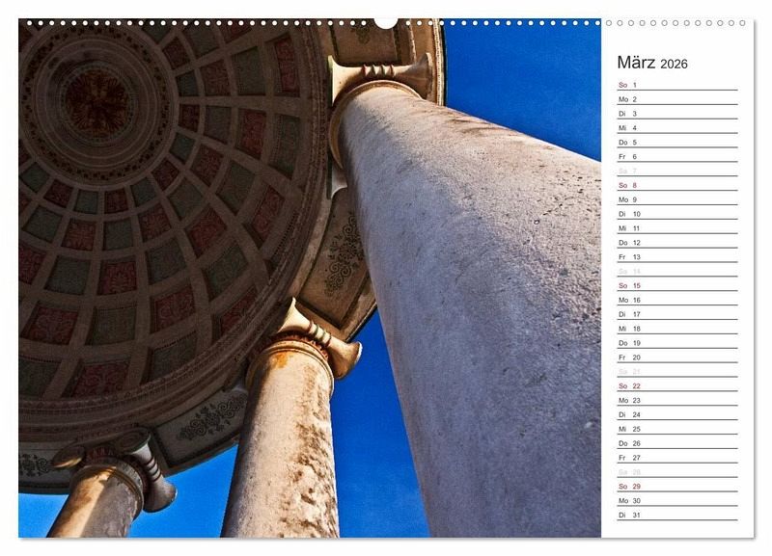
Task: Select the 'Fr 6' date row
Action: (x=677, y=156)
